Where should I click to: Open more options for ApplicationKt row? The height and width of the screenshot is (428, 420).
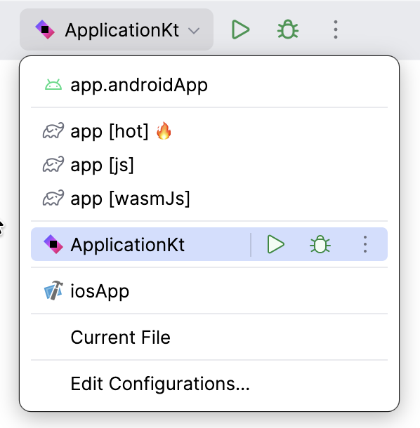pos(365,244)
